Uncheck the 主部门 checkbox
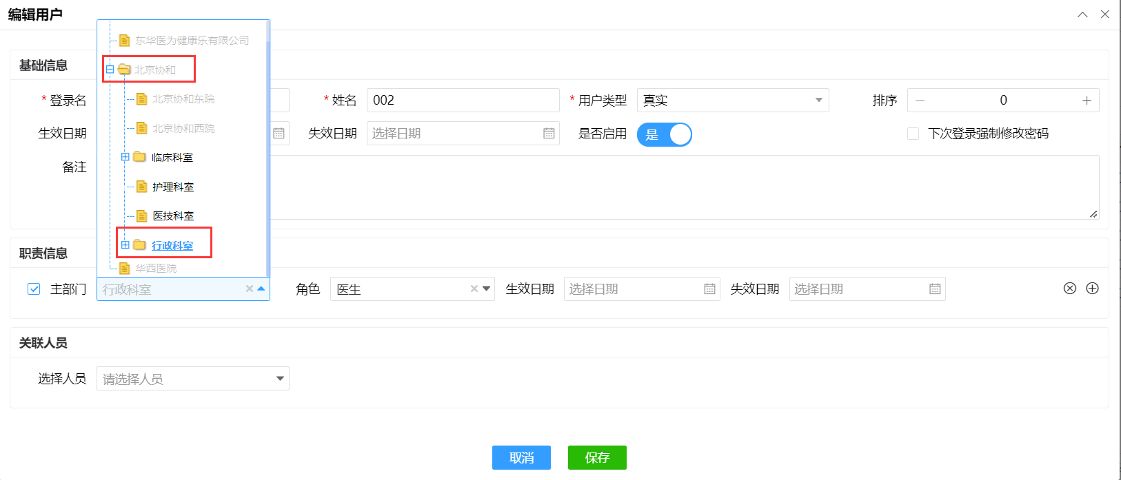 point(34,289)
